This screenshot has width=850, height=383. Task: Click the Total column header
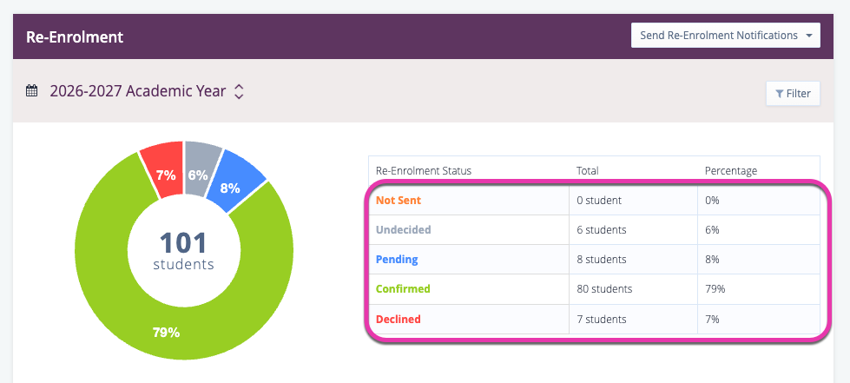pyautogui.click(x=588, y=171)
